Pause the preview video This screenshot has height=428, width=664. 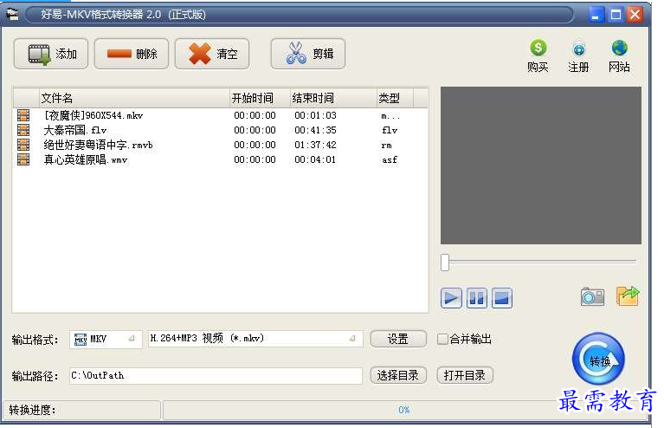(476, 298)
